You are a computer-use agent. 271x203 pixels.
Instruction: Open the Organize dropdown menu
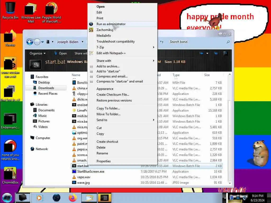point(38,53)
